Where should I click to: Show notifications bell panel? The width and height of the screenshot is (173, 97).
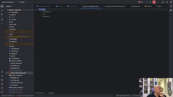171,6
